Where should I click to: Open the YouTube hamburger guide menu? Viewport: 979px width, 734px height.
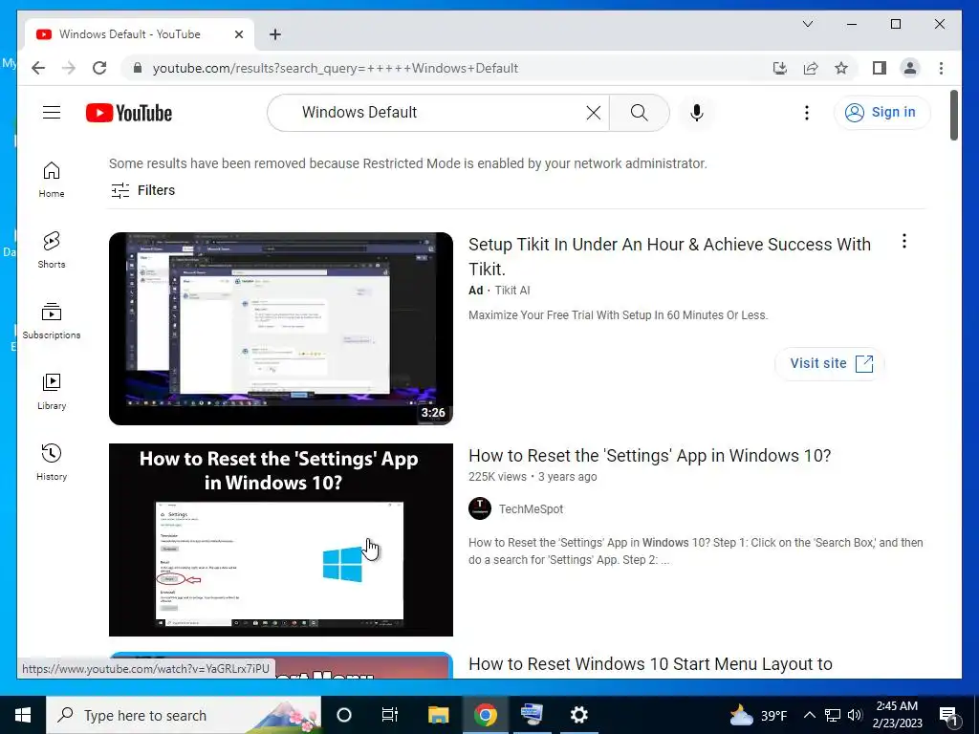52,113
